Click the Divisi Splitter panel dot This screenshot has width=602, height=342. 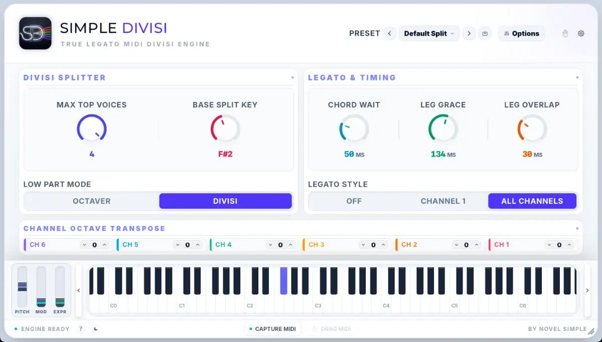point(292,78)
